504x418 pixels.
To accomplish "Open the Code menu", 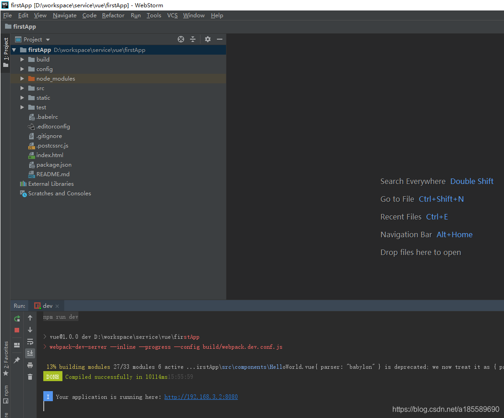I will tap(89, 15).
